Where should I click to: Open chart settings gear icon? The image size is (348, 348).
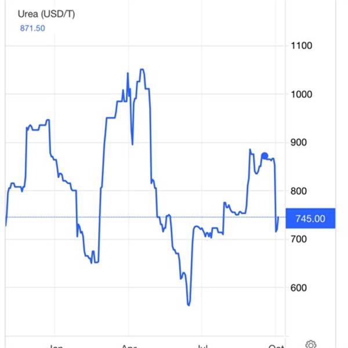(x=311, y=345)
